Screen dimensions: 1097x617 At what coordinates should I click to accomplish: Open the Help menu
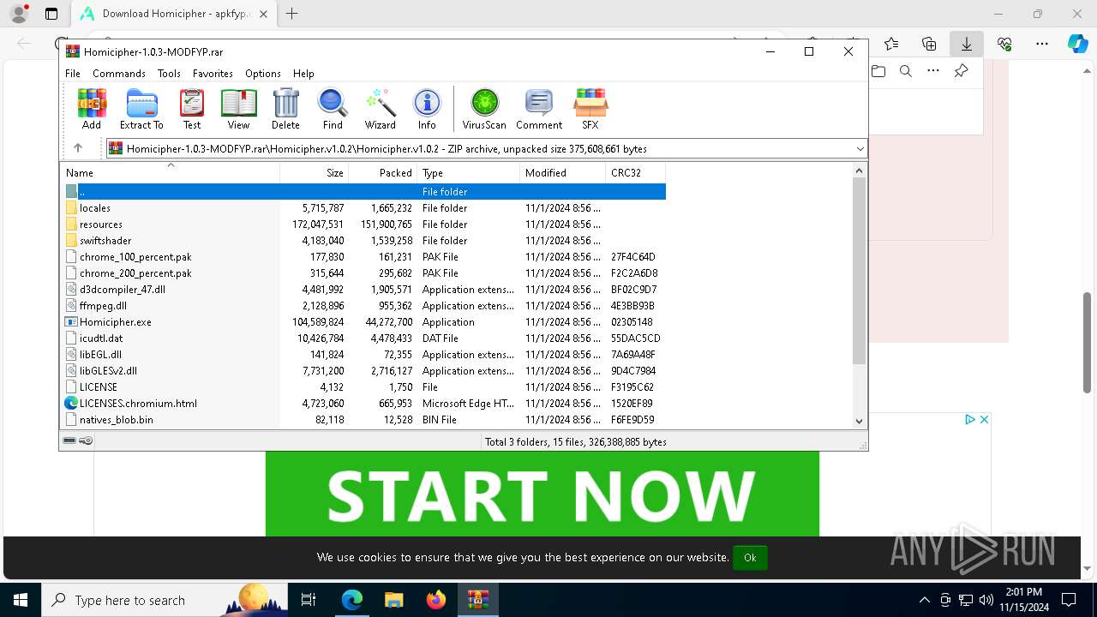click(303, 74)
